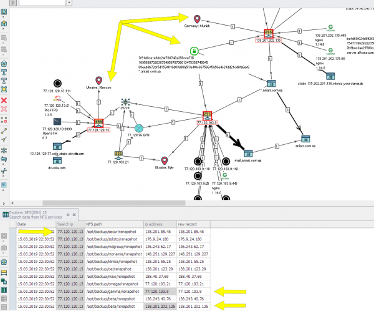The image size is (374, 311).
Task: Select the Germany; Munich location pin
Action: [x=198, y=19]
